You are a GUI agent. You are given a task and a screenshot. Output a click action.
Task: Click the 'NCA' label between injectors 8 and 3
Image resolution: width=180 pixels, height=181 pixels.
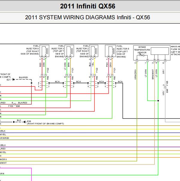click(x=57, y=82)
